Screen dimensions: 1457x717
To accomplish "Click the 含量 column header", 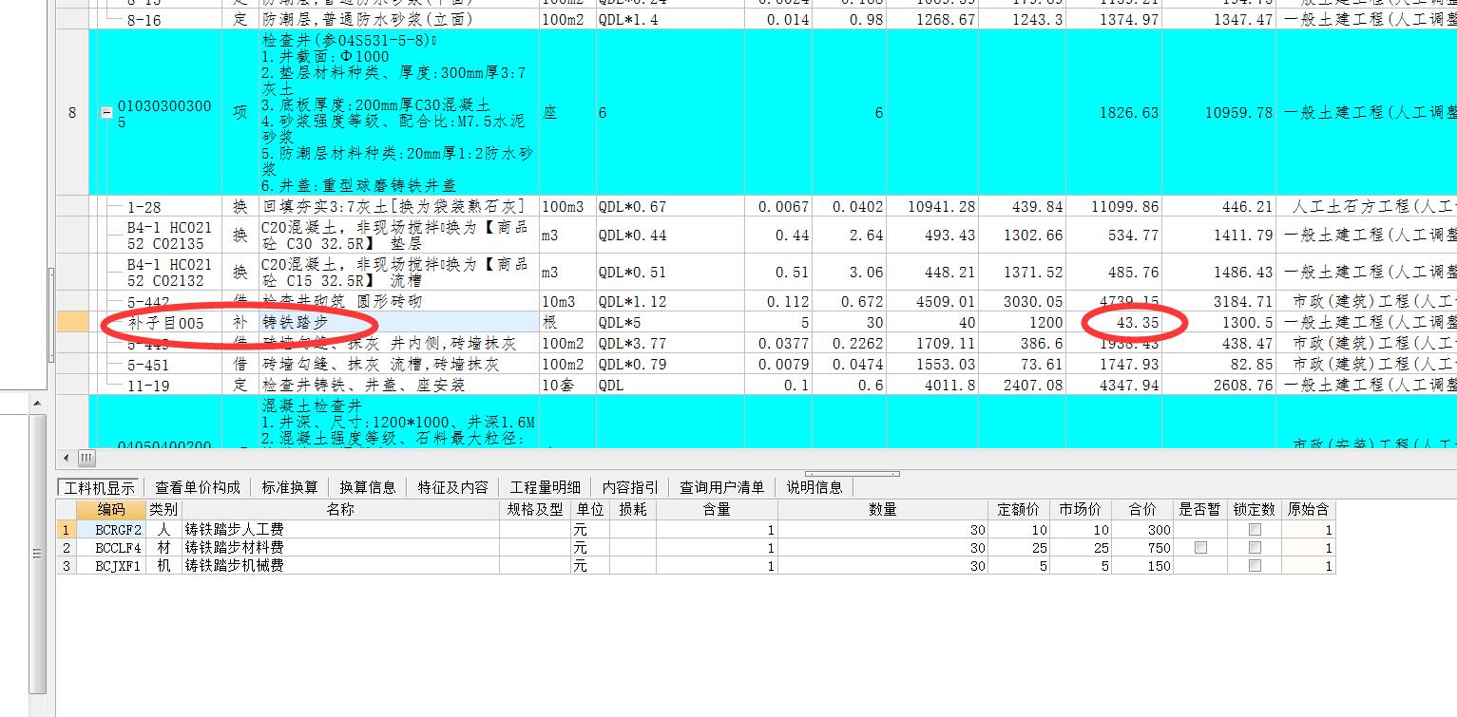I will click(717, 510).
